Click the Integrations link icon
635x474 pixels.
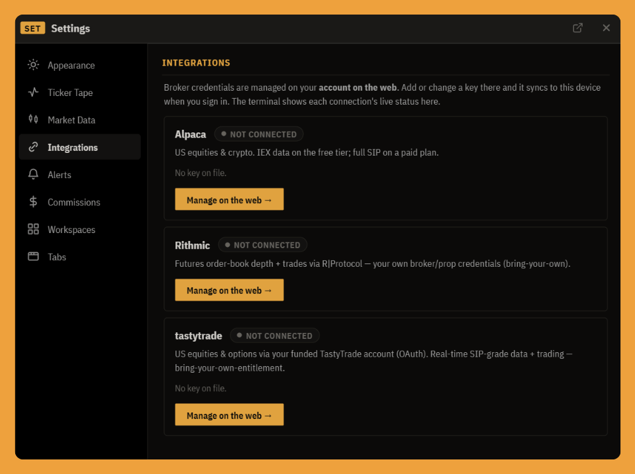tap(33, 147)
